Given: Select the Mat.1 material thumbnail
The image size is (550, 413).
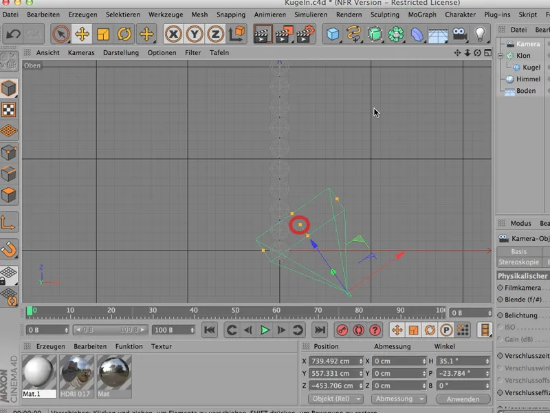Looking at the screenshot, I should click(39, 376).
